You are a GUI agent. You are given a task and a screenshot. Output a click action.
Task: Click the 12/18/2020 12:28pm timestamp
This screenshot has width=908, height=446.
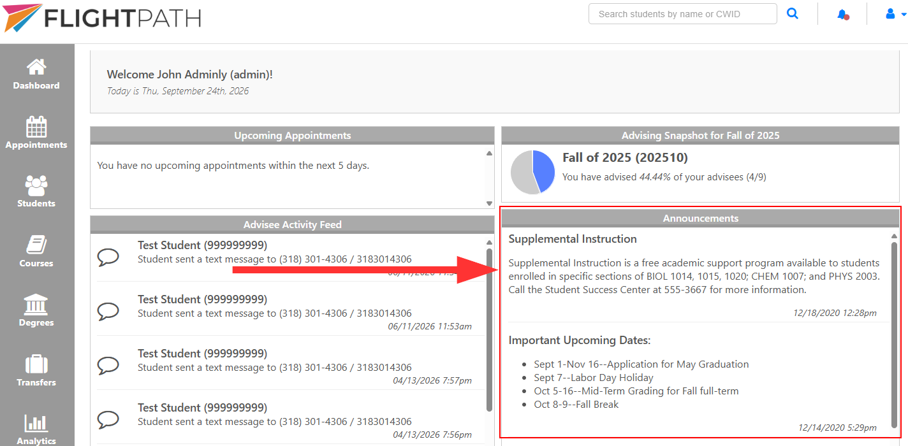[x=835, y=313]
